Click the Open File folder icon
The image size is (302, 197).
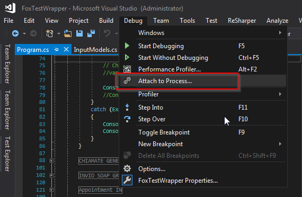(x=68, y=33)
